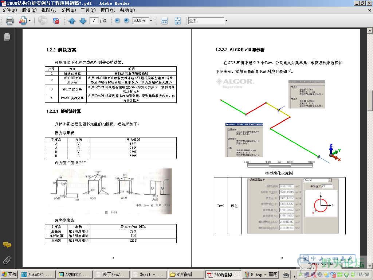Image resolution: width=373 pixels, height=280 pixels.
Task: Click the Print icon in toolbar
Action: tap(9, 21)
